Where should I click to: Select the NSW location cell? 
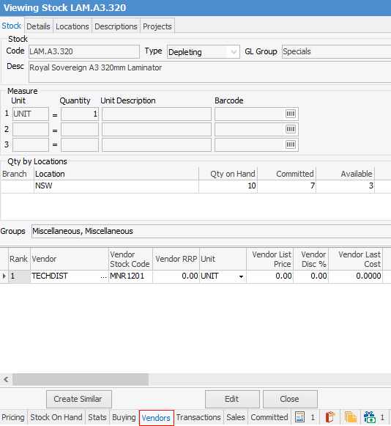pos(116,186)
